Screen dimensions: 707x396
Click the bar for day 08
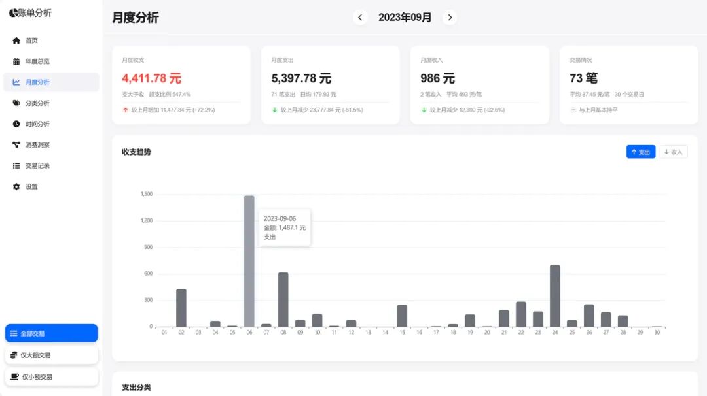pyautogui.click(x=283, y=300)
